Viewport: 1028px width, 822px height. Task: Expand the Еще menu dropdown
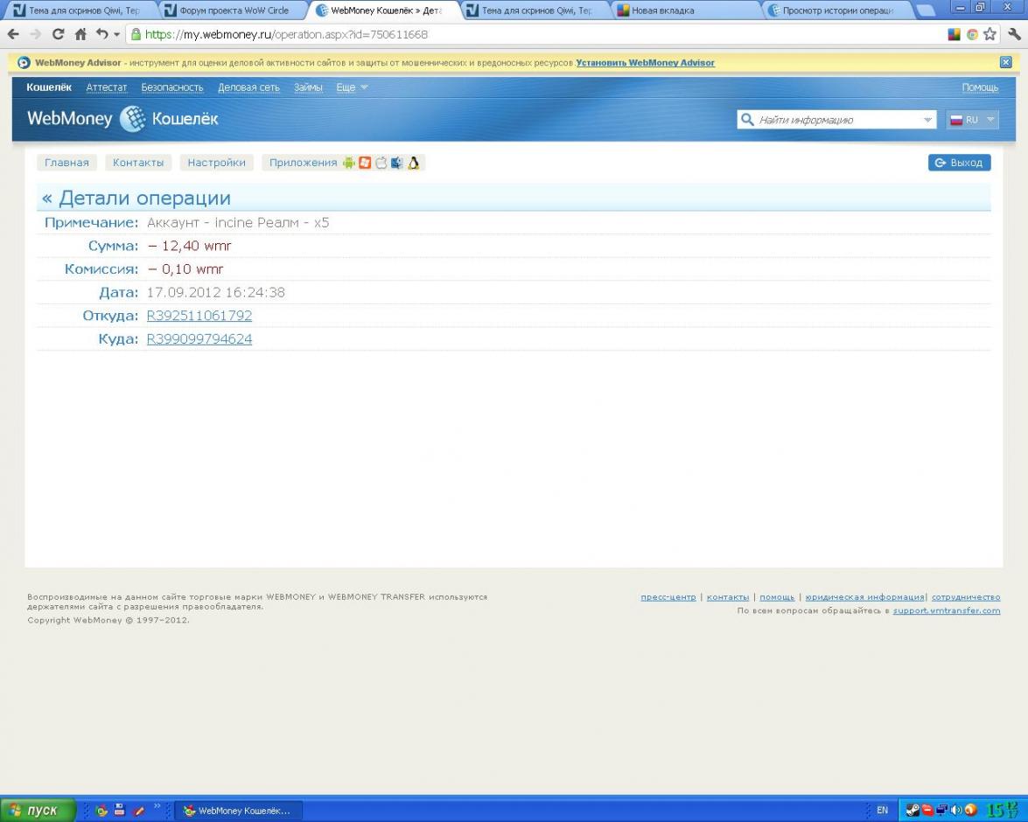click(352, 87)
